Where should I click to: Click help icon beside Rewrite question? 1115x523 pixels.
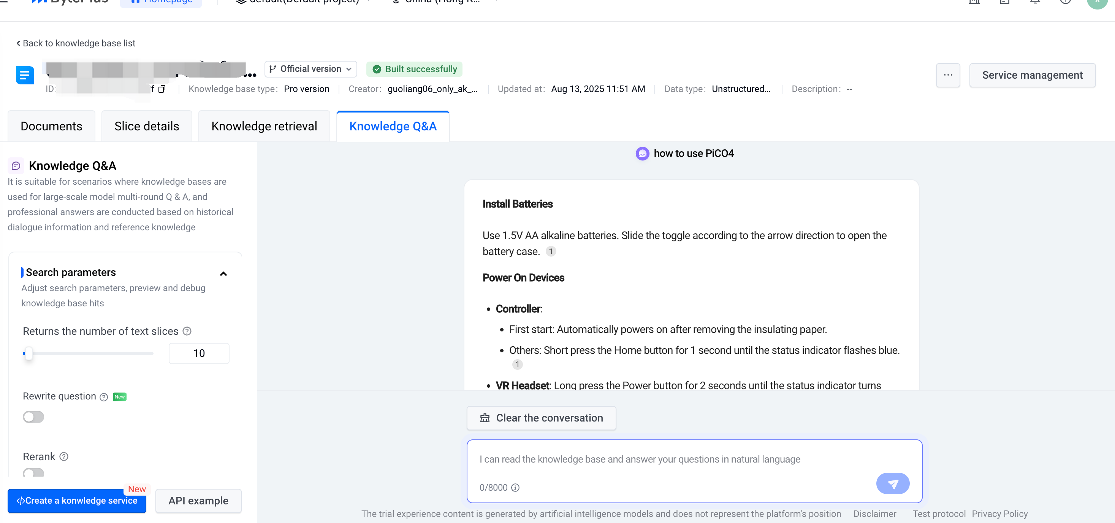click(x=103, y=397)
